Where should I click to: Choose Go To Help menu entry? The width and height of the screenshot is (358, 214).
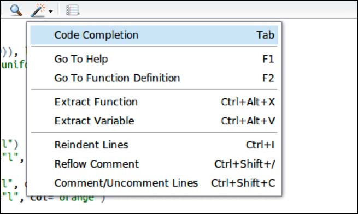(x=154, y=59)
